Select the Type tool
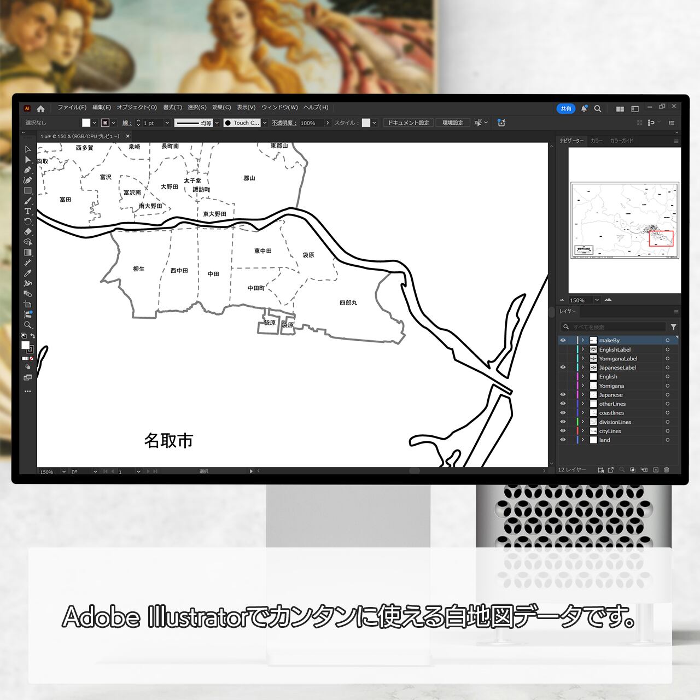The width and height of the screenshot is (700, 700). click(28, 211)
